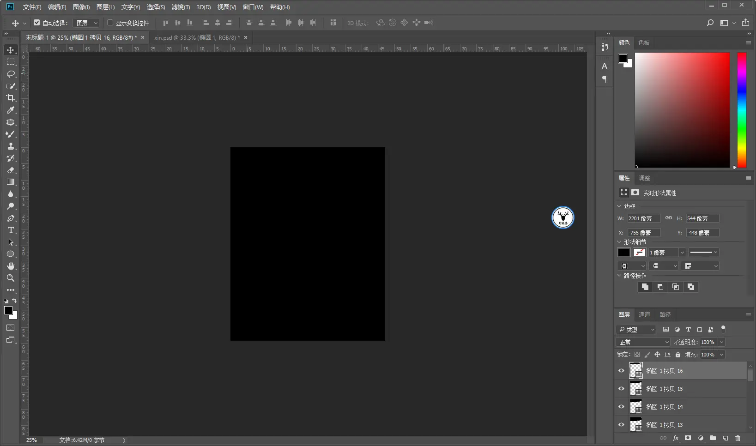The height and width of the screenshot is (446, 756).
Task: Select the Lasso tool
Action: (x=11, y=74)
